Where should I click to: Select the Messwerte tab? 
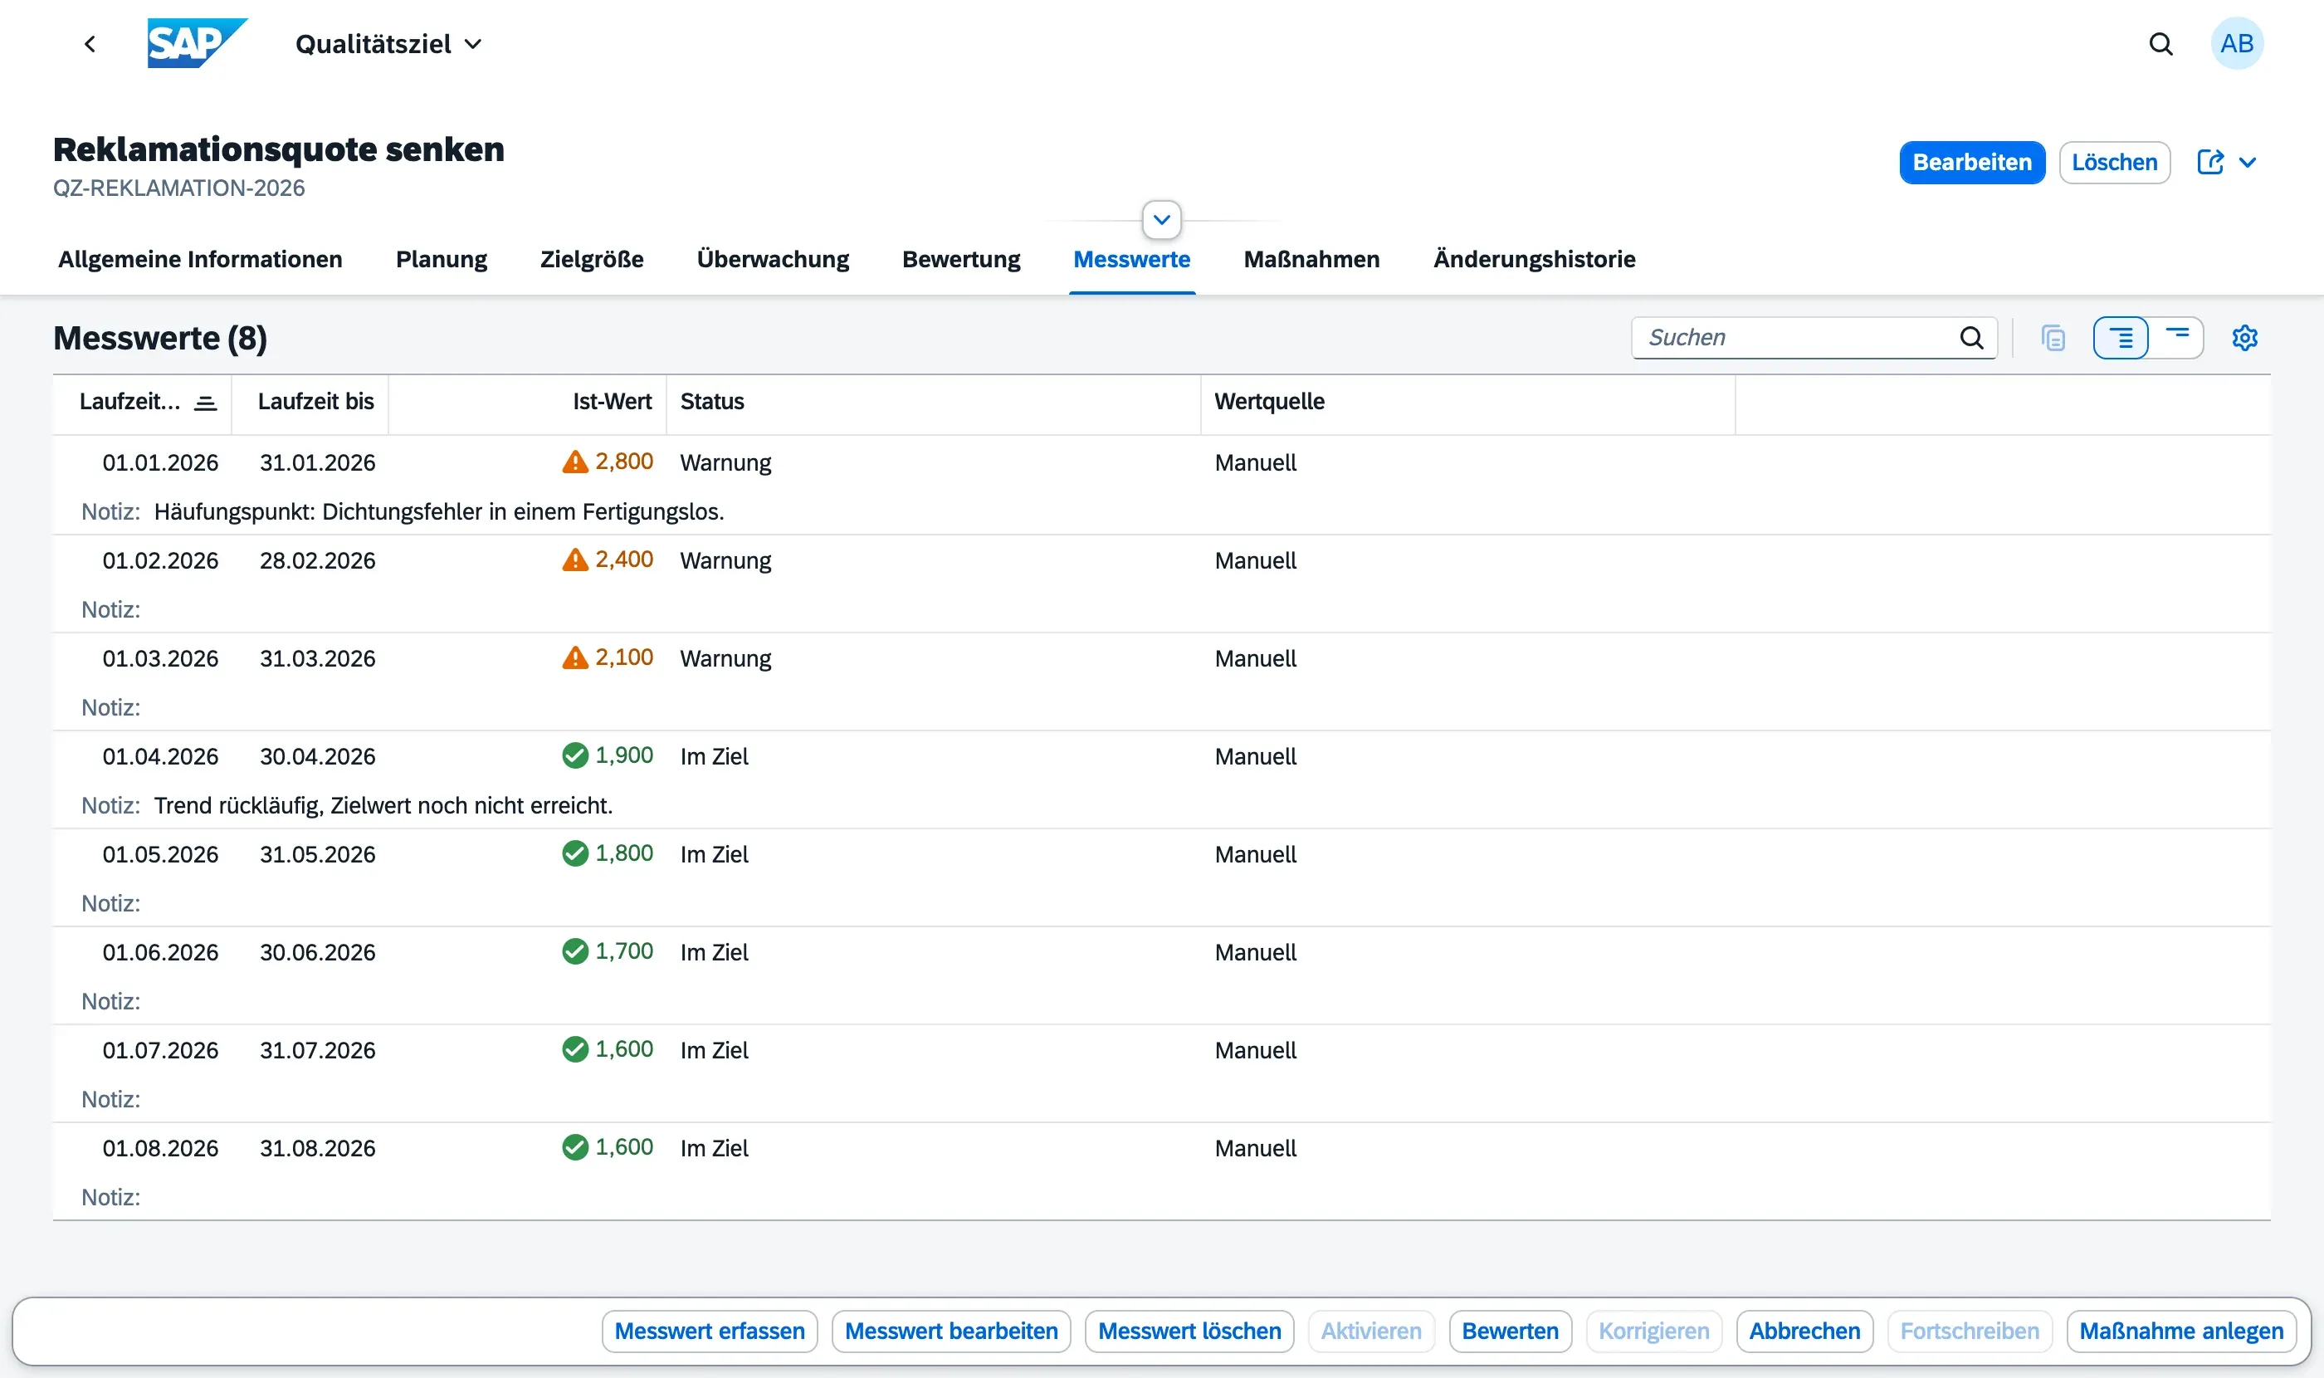[x=1131, y=259]
